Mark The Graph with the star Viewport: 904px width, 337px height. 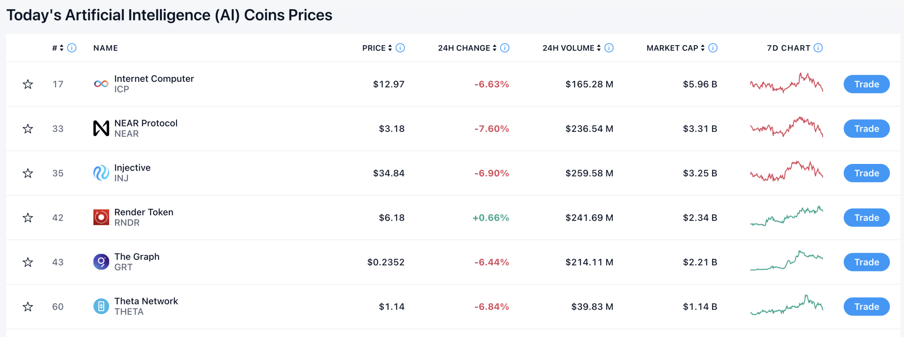(x=28, y=262)
